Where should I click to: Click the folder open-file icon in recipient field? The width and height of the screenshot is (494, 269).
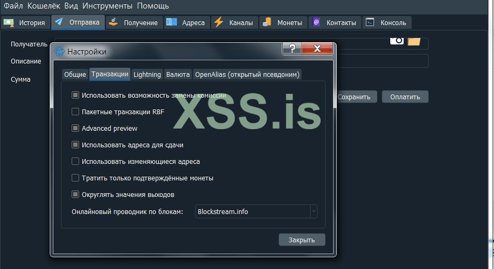click(414, 41)
